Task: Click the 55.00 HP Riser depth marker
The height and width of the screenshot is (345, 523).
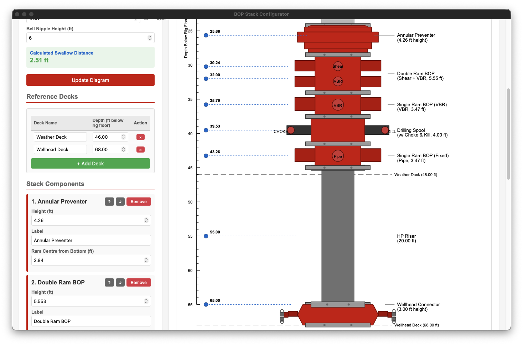Action: click(206, 236)
